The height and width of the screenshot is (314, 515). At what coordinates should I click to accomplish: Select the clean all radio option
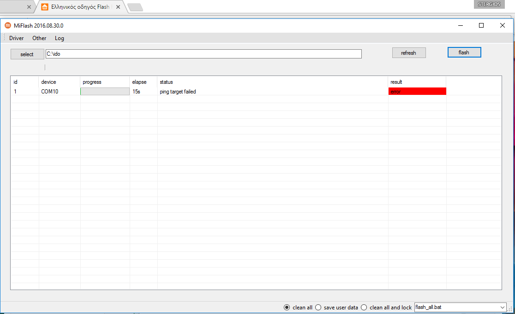[298, 308]
